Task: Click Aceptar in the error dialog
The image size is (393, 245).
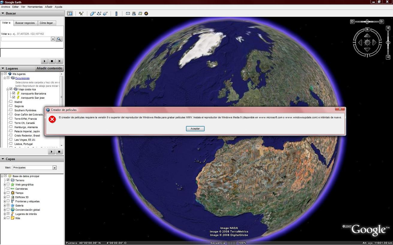Action: [195, 129]
